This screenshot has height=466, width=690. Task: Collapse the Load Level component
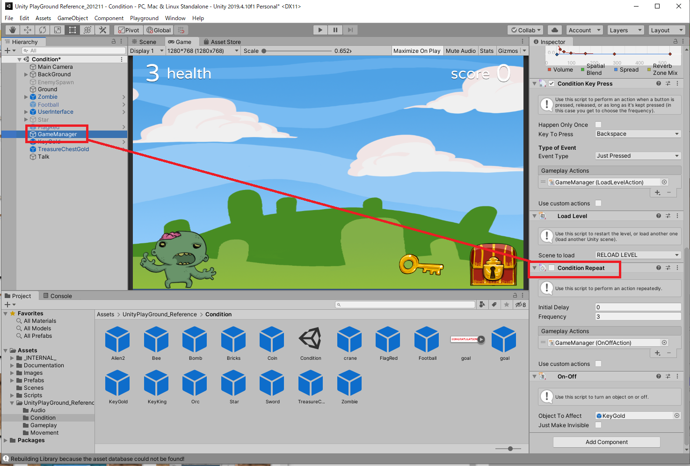[535, 216]
